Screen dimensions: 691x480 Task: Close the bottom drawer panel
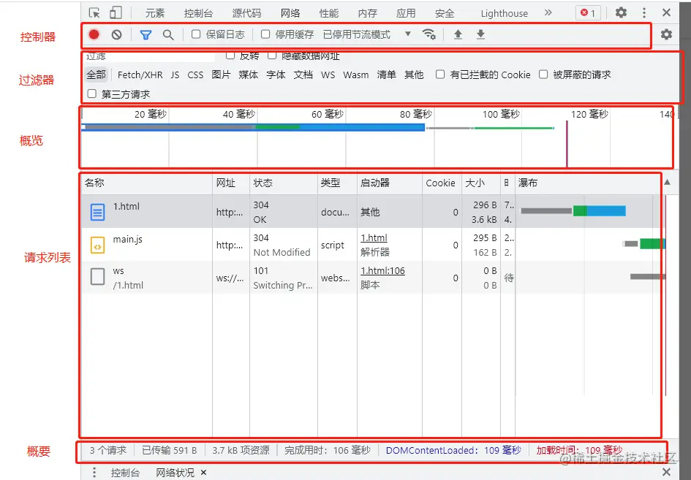point(666,473)
